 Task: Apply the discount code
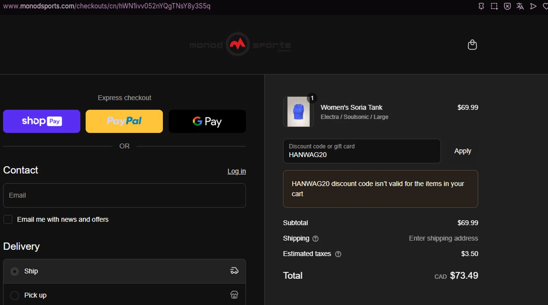(463, 151)
